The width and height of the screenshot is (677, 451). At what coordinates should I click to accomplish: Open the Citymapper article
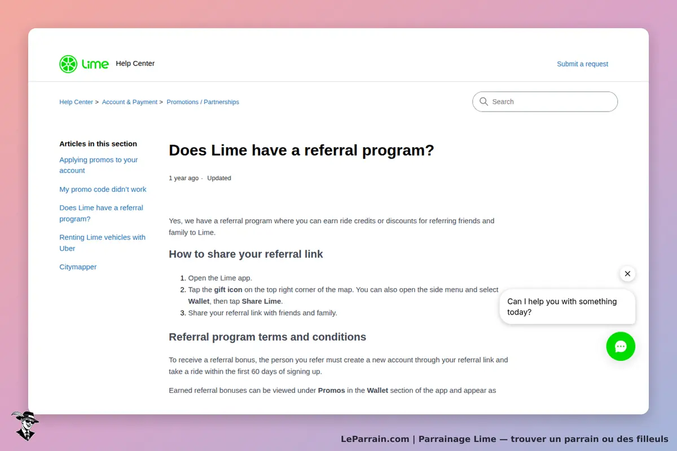click(78, 267)
